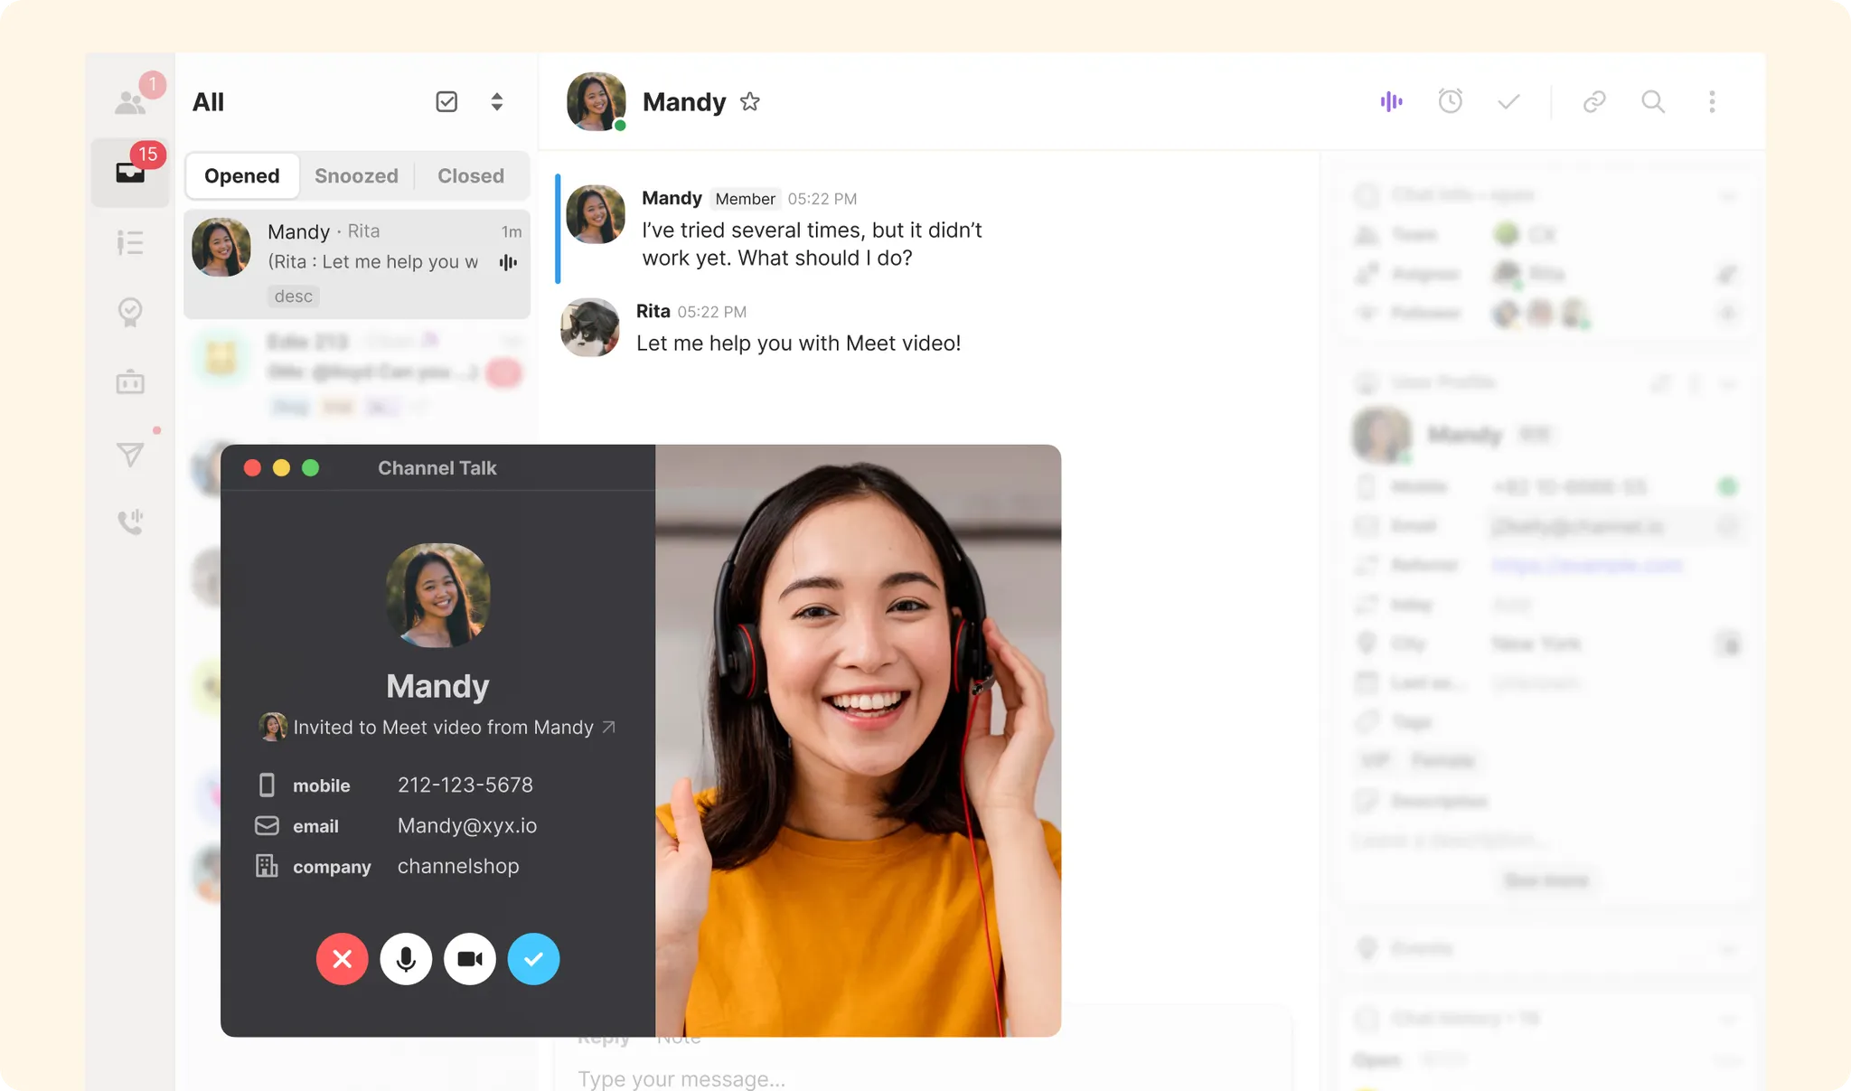This screenshot has height=1091, width=1851.
Task: Click the purple audio waveform icon in header
Action: point(1391,101)
